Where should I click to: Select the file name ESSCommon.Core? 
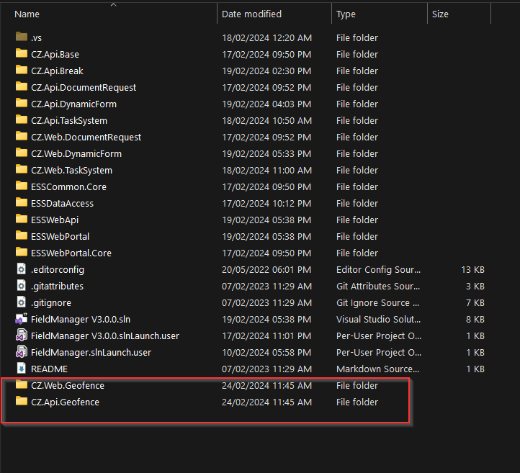coord(68,187)
